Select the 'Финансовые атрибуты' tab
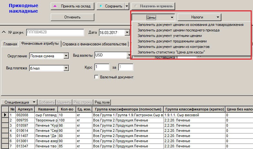Screen dimensions: 253x149 click(x=40, y=43)
